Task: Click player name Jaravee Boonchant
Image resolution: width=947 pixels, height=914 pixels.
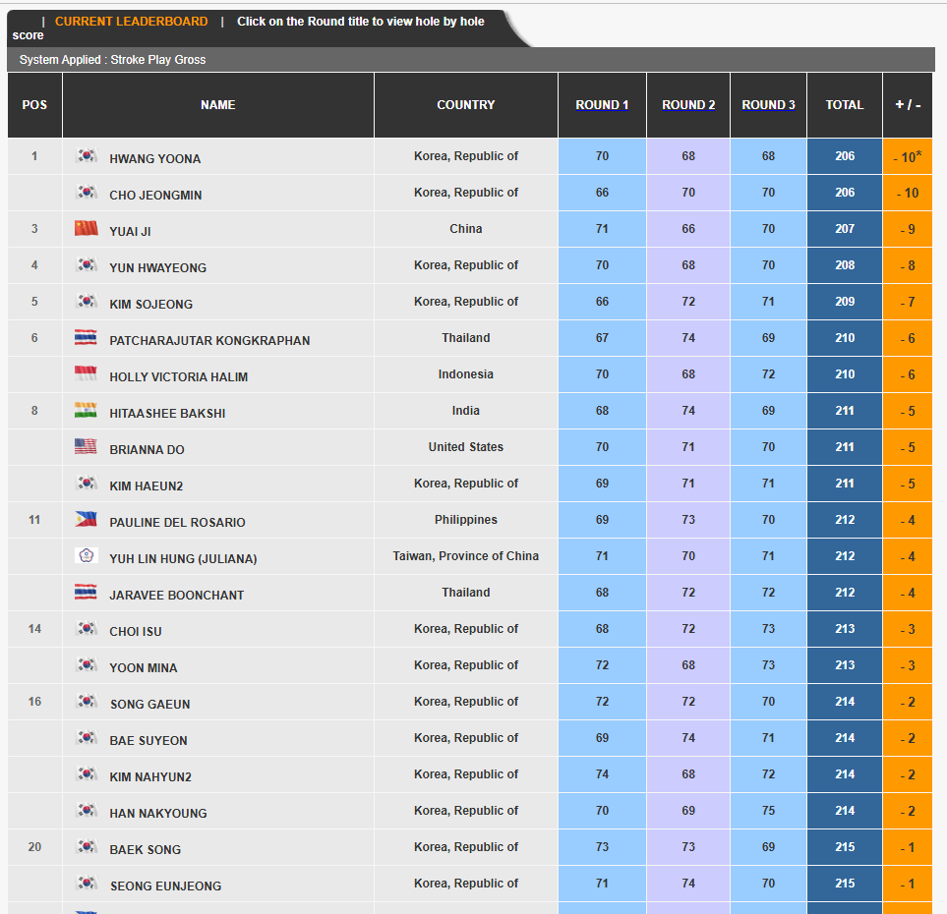Action: point(176,596)
